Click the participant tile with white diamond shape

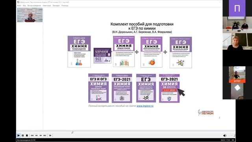237,91
